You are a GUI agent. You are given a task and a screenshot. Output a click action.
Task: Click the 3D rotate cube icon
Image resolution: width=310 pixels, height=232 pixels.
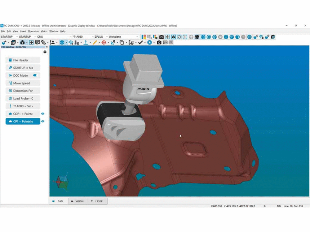click(173, 37)
